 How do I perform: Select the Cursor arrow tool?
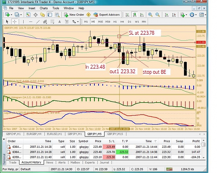click(7, 22)
